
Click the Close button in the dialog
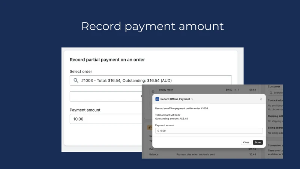(x=246, y=142)
